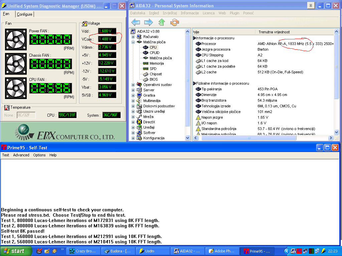Select SPD in the motherboard tree
Screen dimensions: 342x256
[153, 69]
